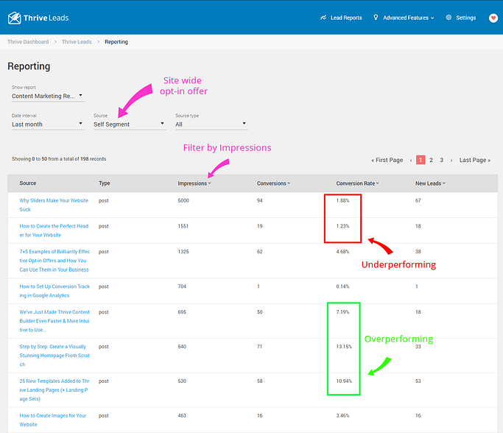Click the Thrive Leads logo icon
The height and width of the screenshot is (433, 503).
click(15, 18)
